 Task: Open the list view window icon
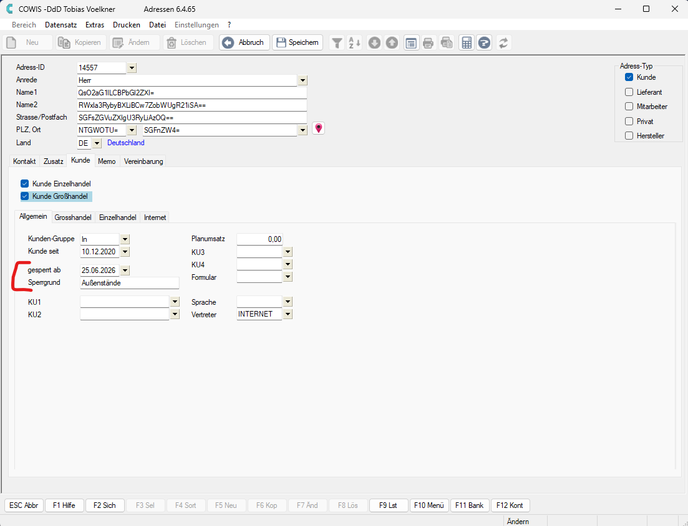coord(411,43)
